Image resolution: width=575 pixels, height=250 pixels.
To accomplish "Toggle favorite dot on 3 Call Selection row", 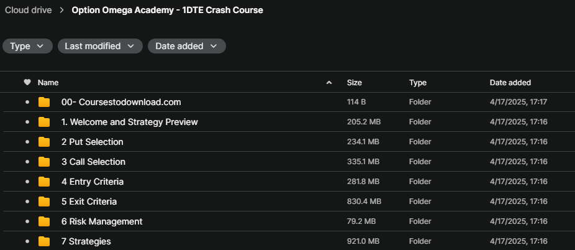I will coord(27,162).
